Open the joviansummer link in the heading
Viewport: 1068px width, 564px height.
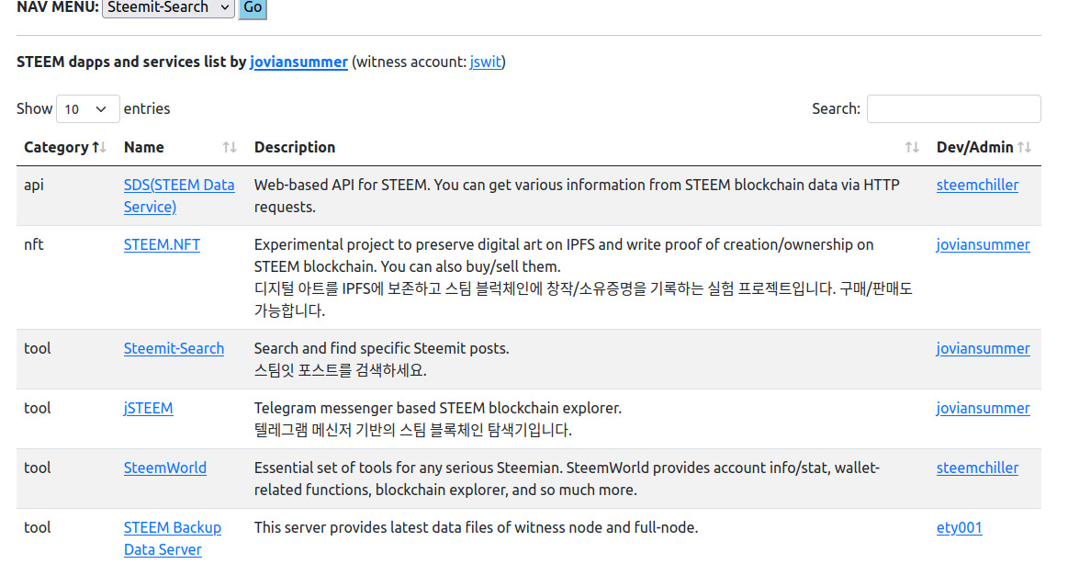point(299,62)
